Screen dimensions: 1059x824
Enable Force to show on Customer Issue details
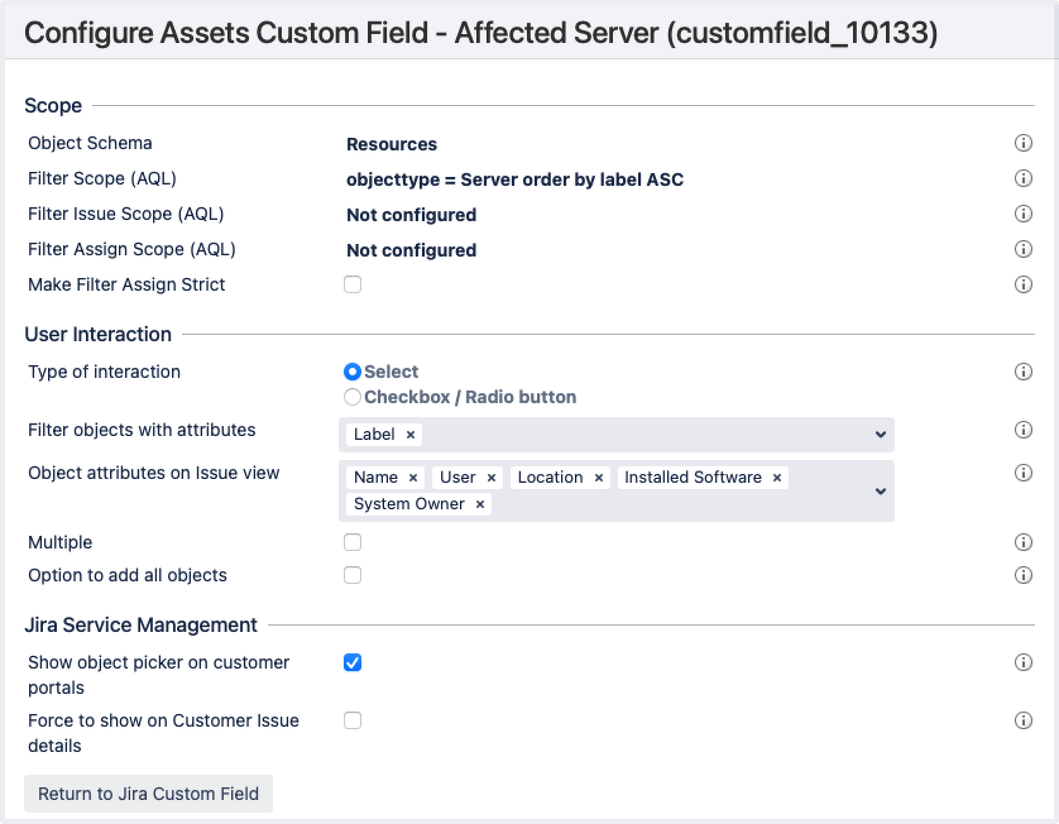[x=353, y=721]
